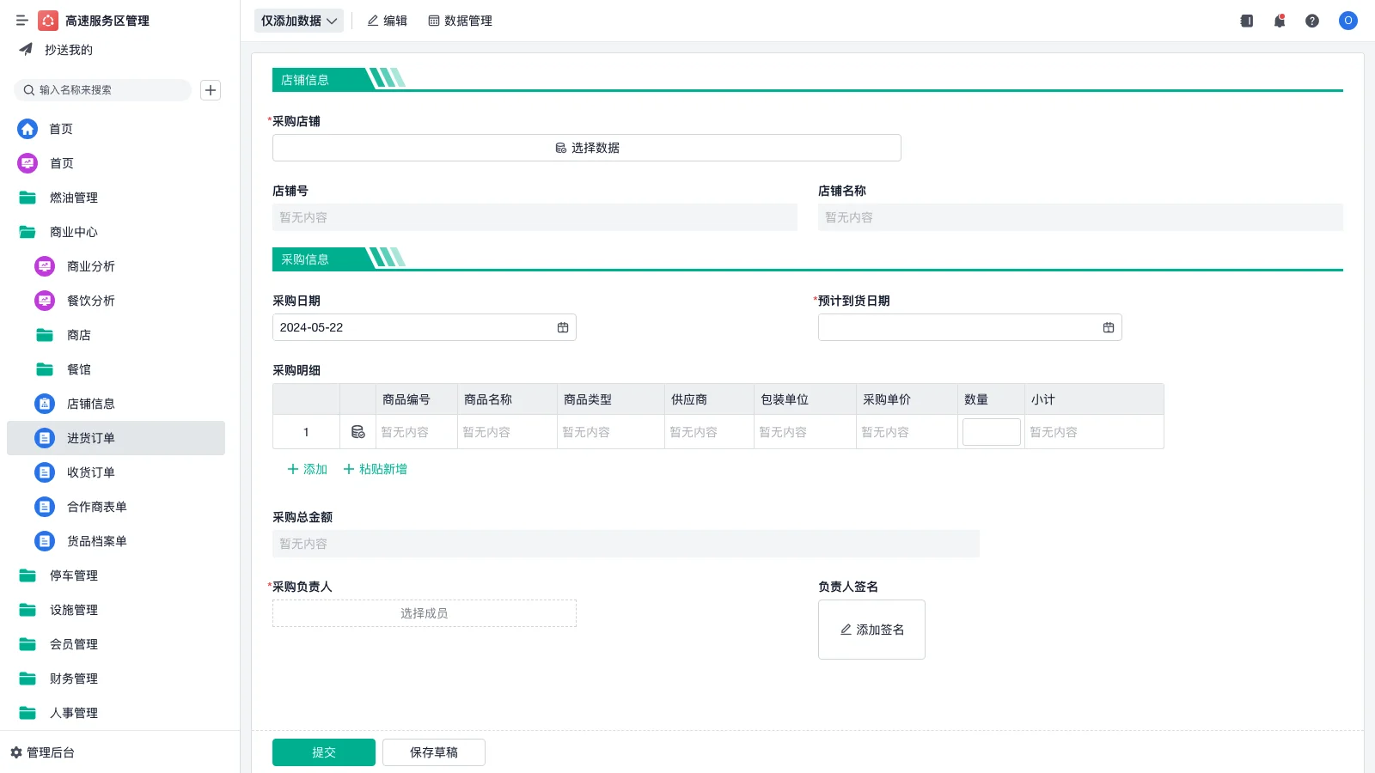Open the panel layout toggle icon near the bell
This screenshot has width=1375, height=773.
[1246, 21]
